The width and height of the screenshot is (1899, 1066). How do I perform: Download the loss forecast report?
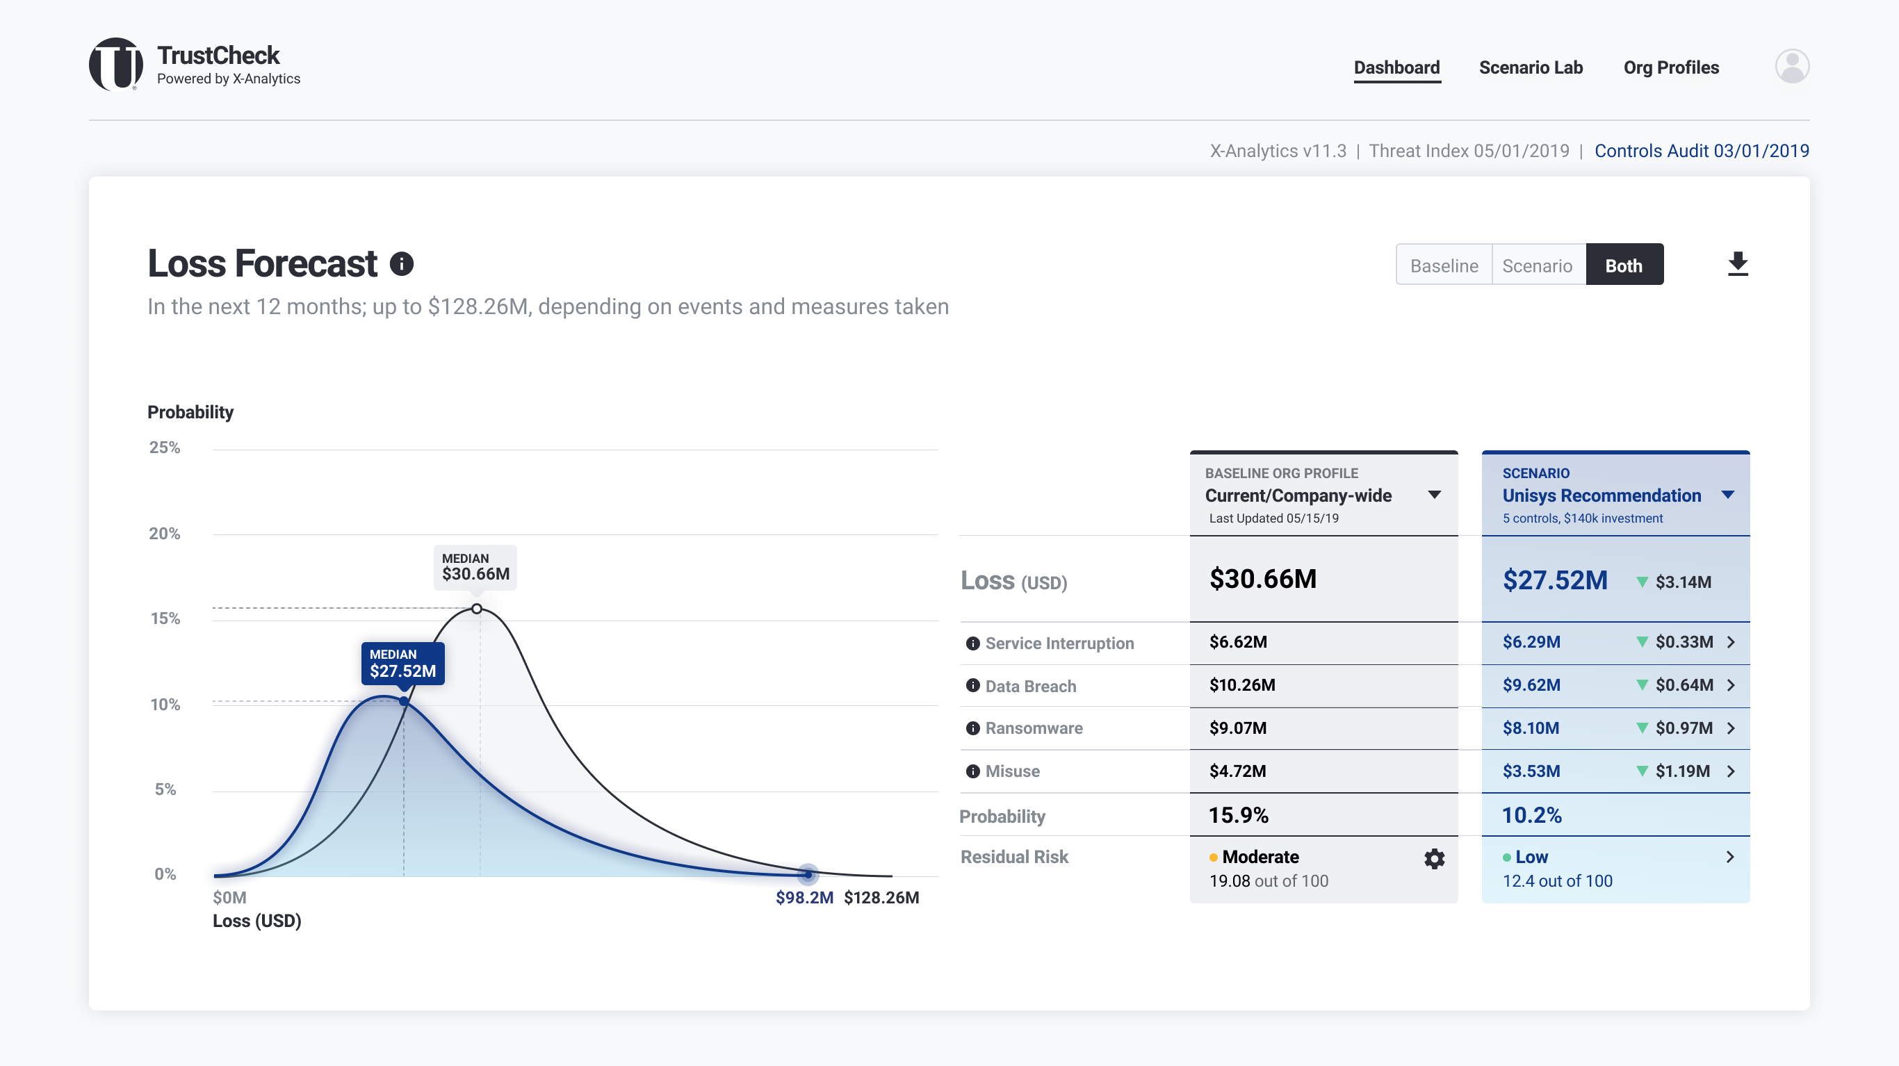pos(1738,264)
